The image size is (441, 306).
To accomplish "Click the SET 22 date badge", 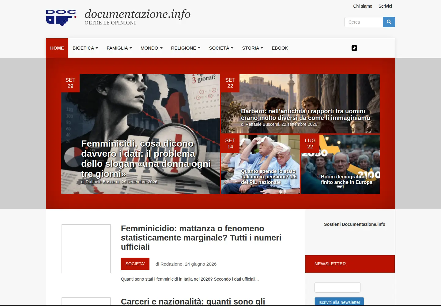I will coord(230,83).
